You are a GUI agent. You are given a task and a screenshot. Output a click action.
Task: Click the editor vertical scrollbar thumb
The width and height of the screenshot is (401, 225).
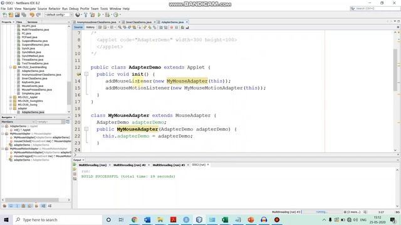[395, 69]
